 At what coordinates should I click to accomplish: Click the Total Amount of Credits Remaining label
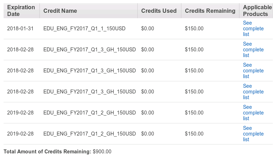coord(47,152)
